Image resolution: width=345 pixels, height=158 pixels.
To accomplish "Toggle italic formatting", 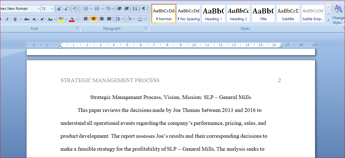I will pyautogui.click(x=7, y=19).
